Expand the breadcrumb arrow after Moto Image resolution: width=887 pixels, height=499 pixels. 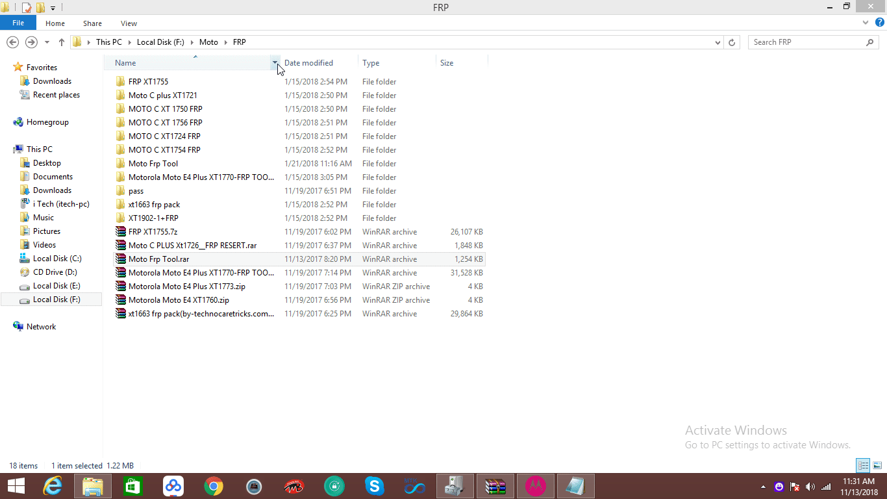point(225,42)
